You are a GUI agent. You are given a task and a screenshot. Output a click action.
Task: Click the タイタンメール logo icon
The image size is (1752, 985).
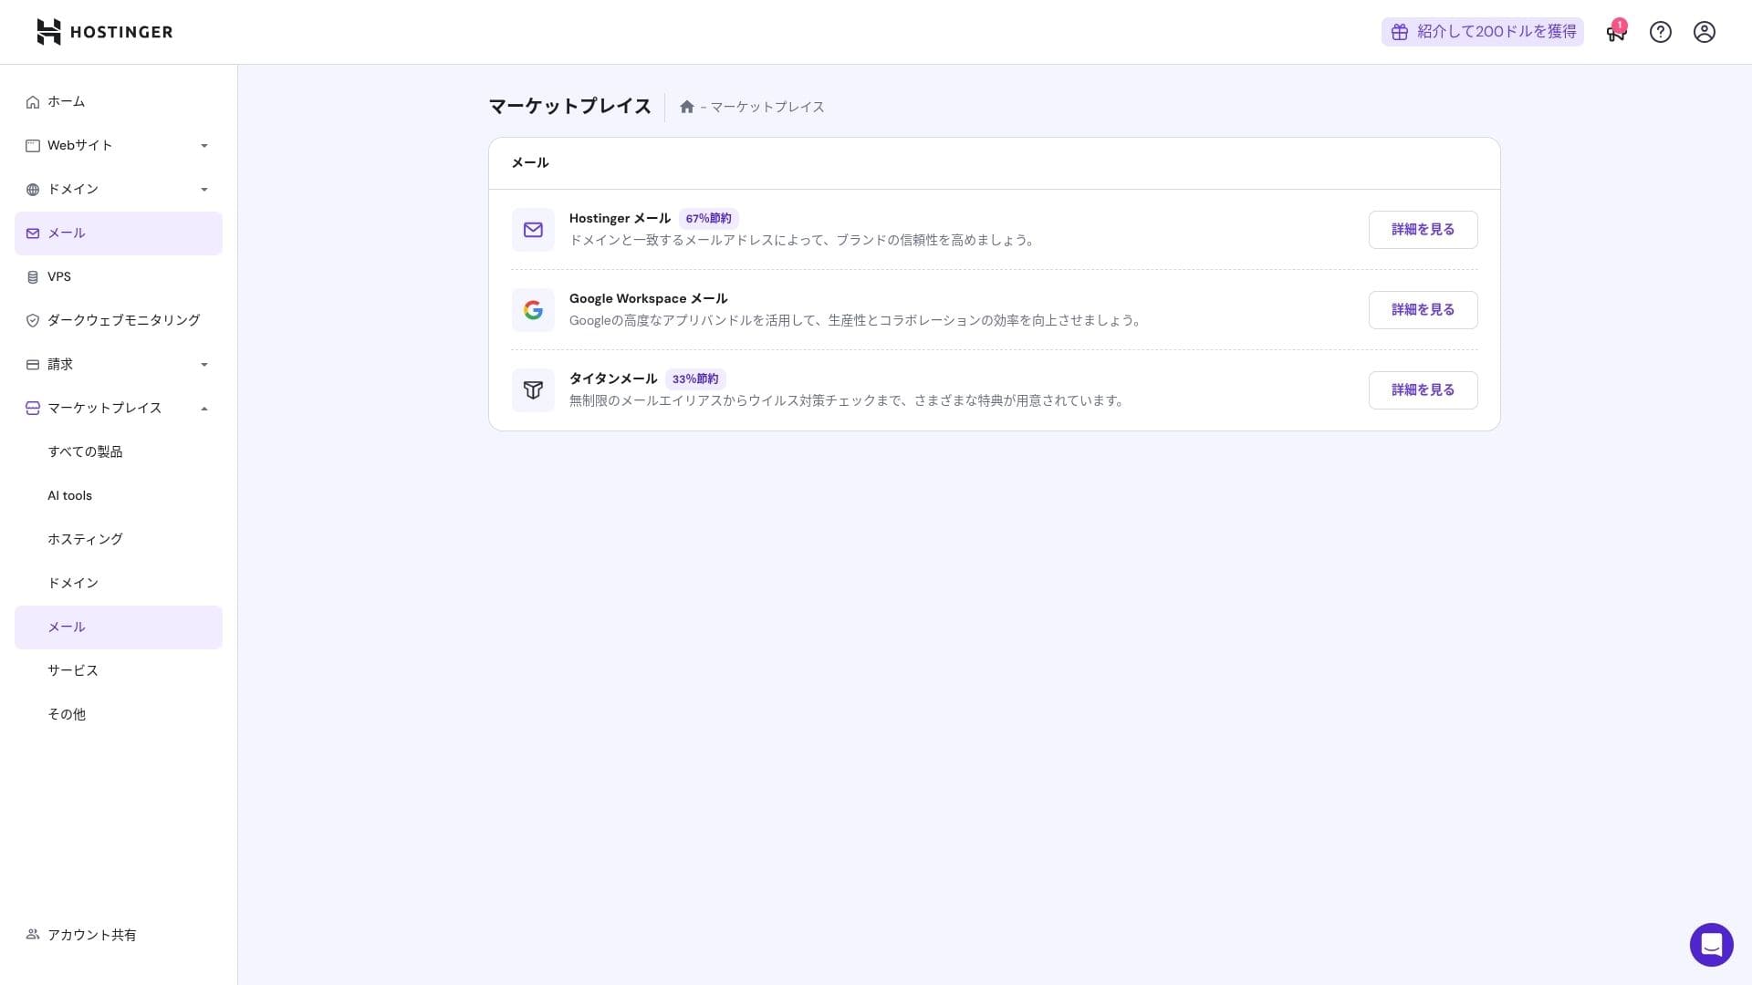533,390
